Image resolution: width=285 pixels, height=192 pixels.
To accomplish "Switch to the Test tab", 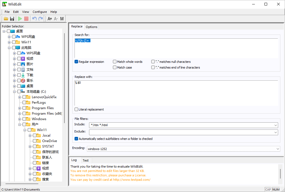I will (x=86, y=160).
